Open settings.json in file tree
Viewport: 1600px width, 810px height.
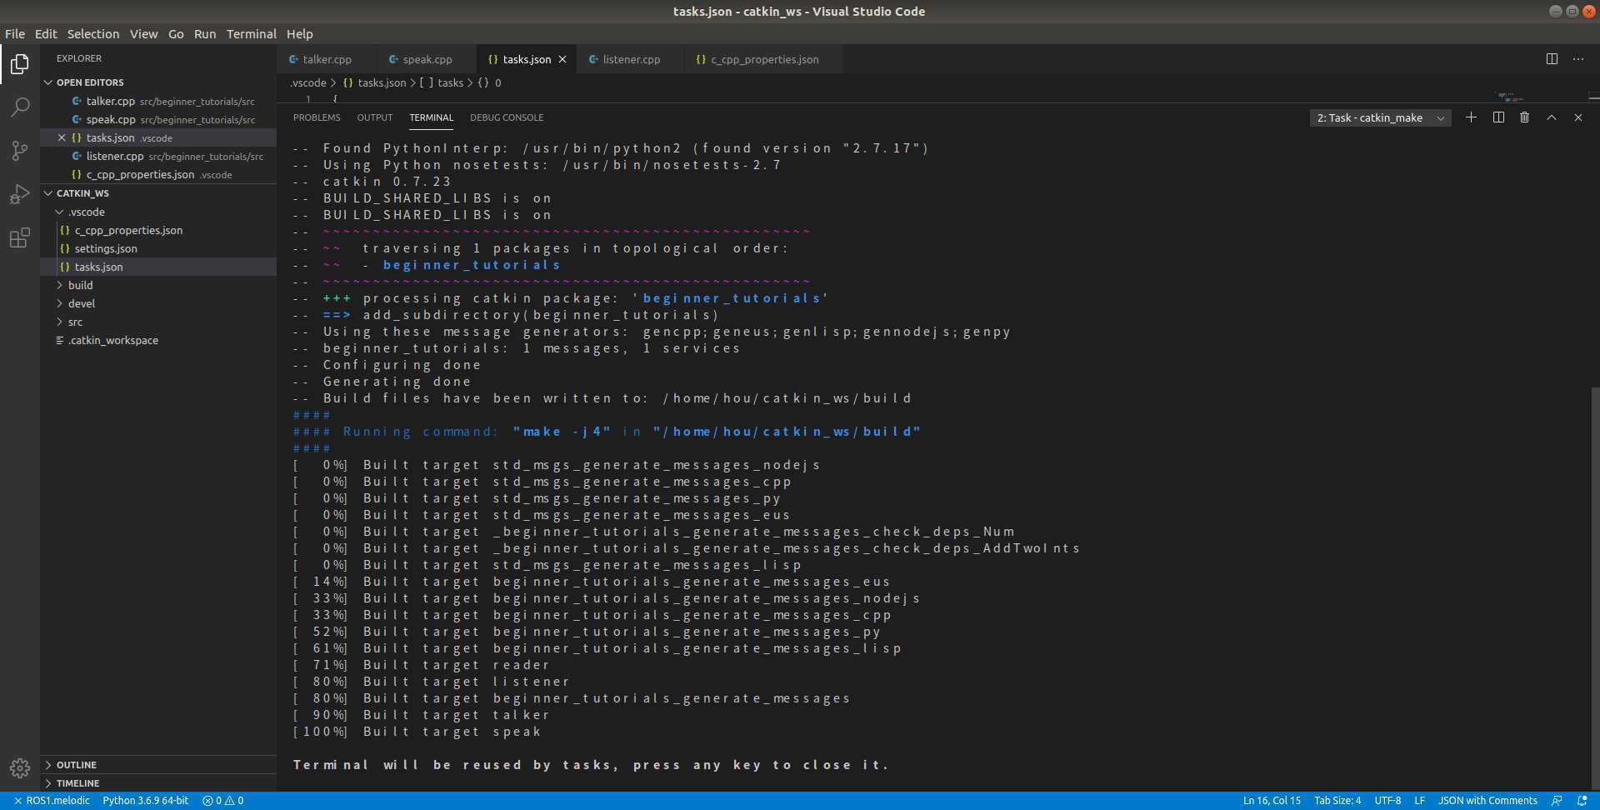(x=158, y=248)
